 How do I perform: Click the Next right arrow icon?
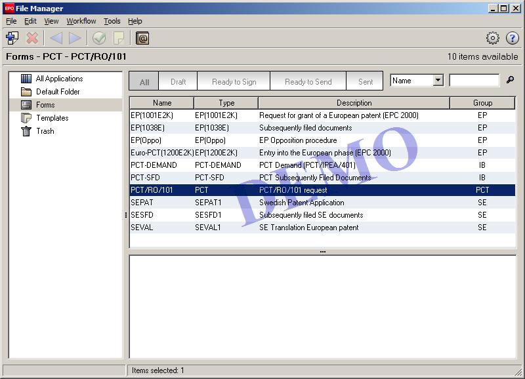pos(75,38)
